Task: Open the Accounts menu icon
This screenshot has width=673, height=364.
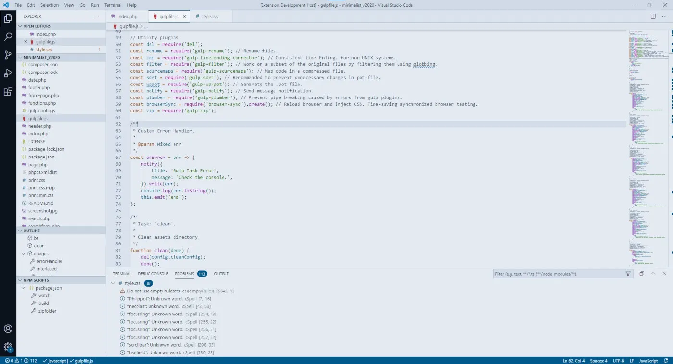Action: [8, 329]
